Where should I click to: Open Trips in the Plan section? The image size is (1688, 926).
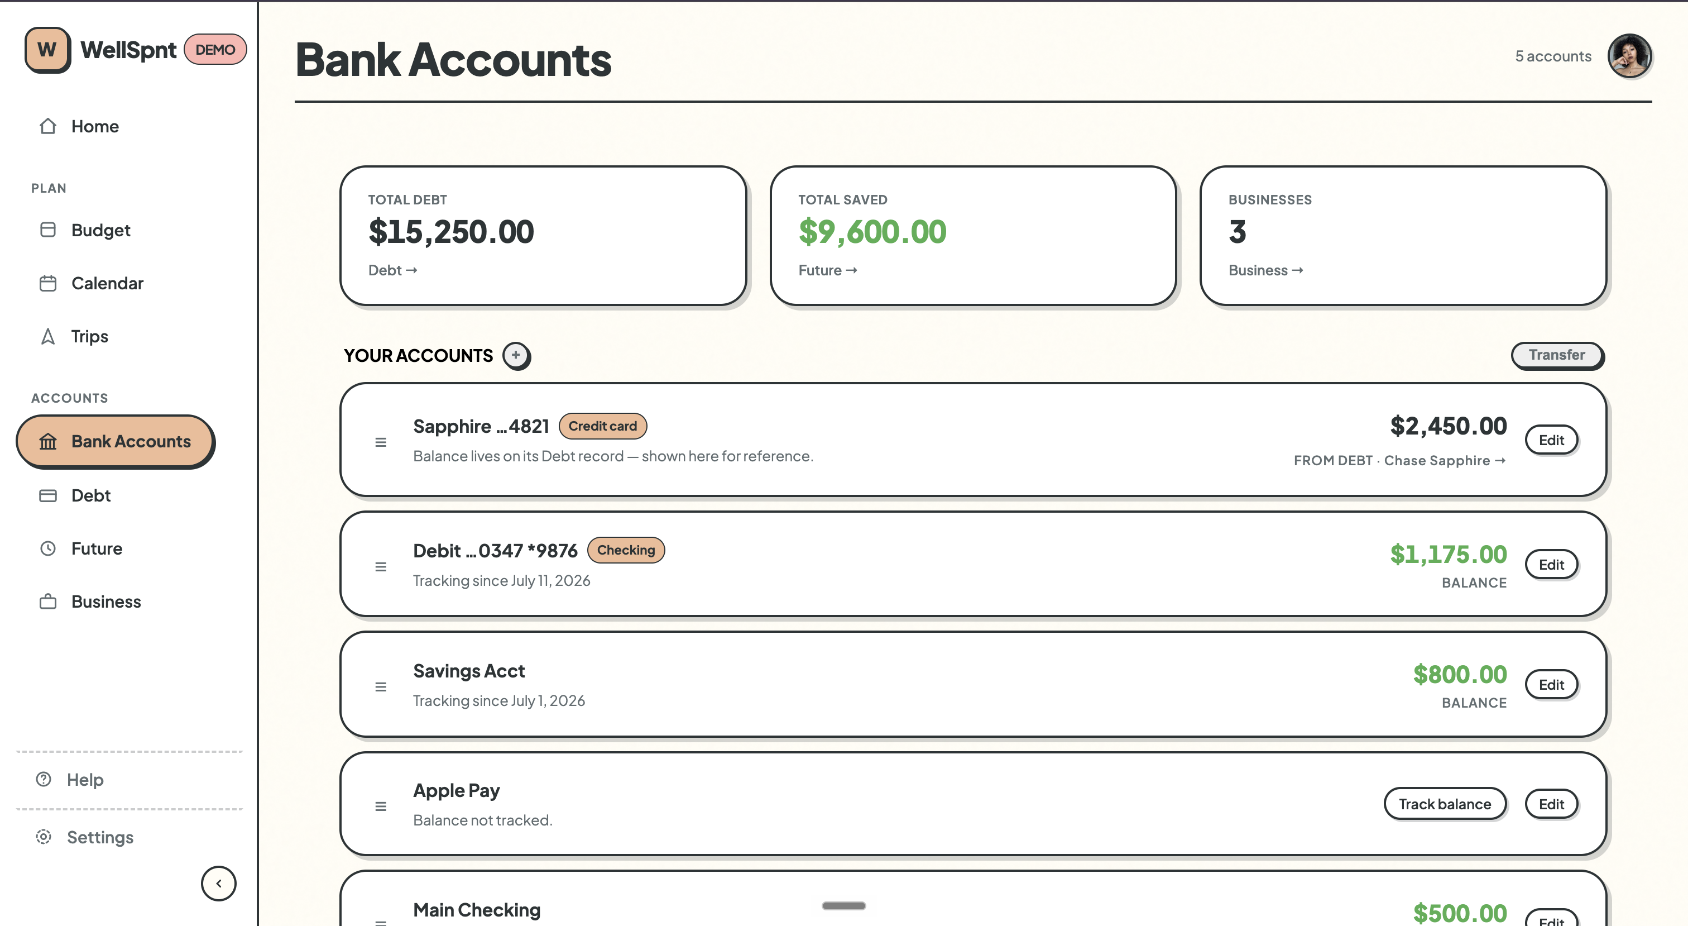[x=89, y=336]
